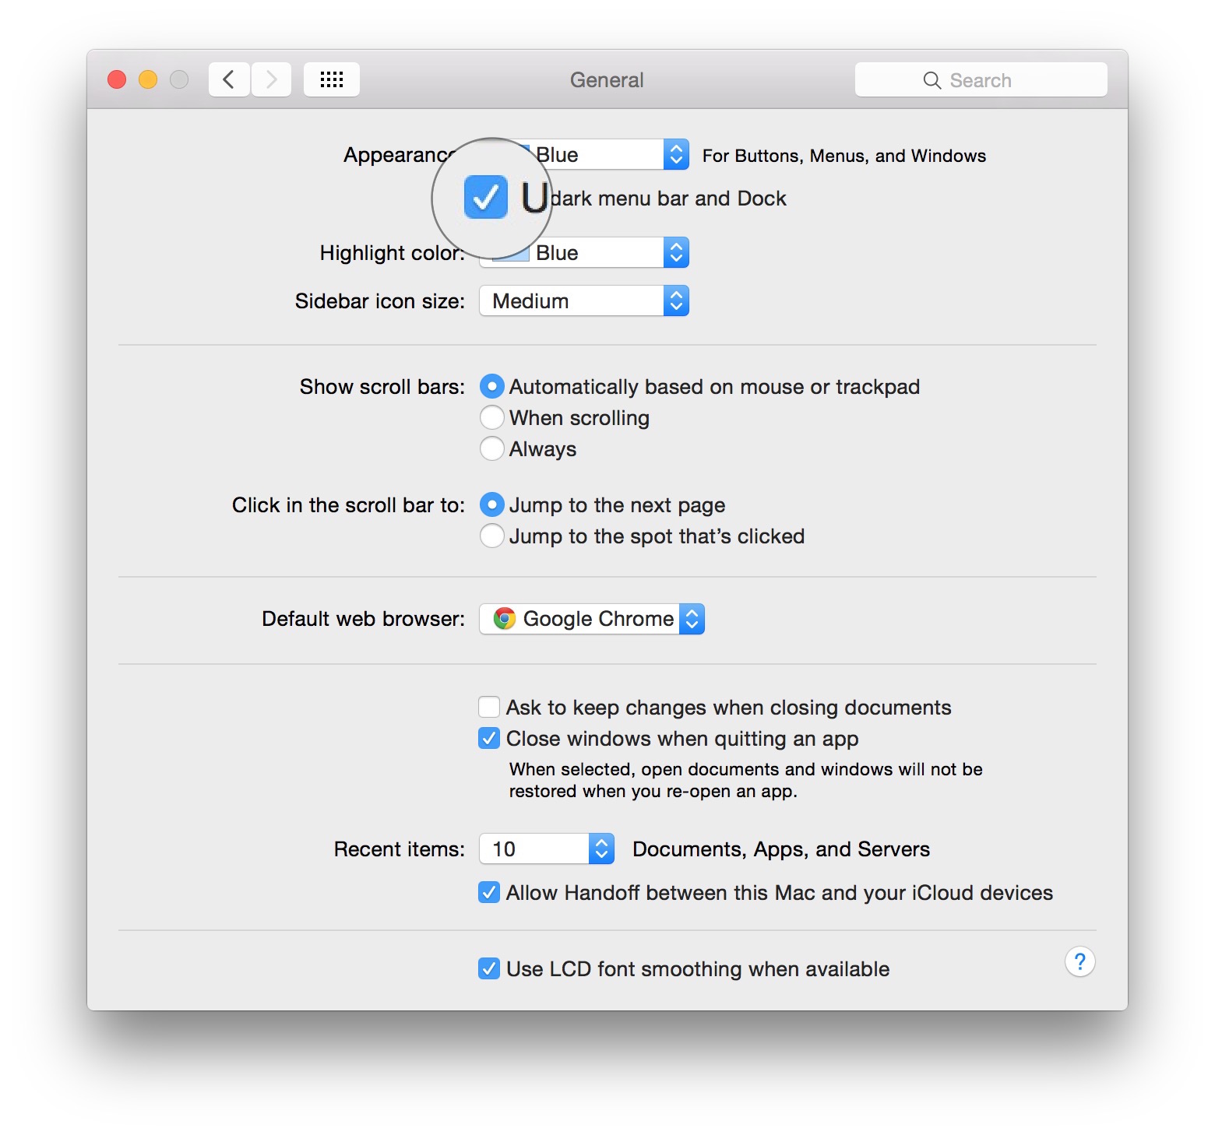Toggle the dark menu bar and Dock checkbox
Screen dimensions: 1215x1135
coord(486,198)
